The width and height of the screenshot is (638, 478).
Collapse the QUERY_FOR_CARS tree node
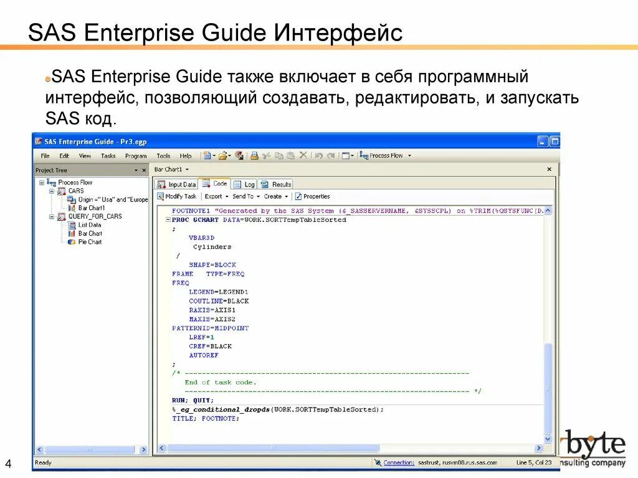point(52,217)
